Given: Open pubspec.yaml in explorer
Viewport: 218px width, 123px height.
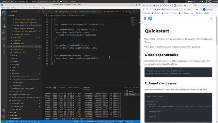Looking at the screenshot, I should point(18,107).
